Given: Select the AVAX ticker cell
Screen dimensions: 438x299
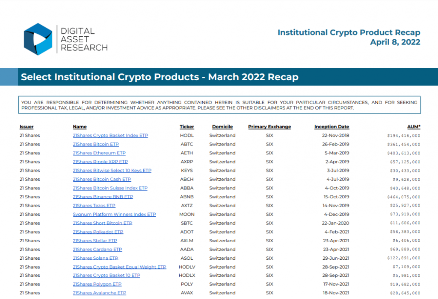Looking at the screenshot, I should 187,293.
